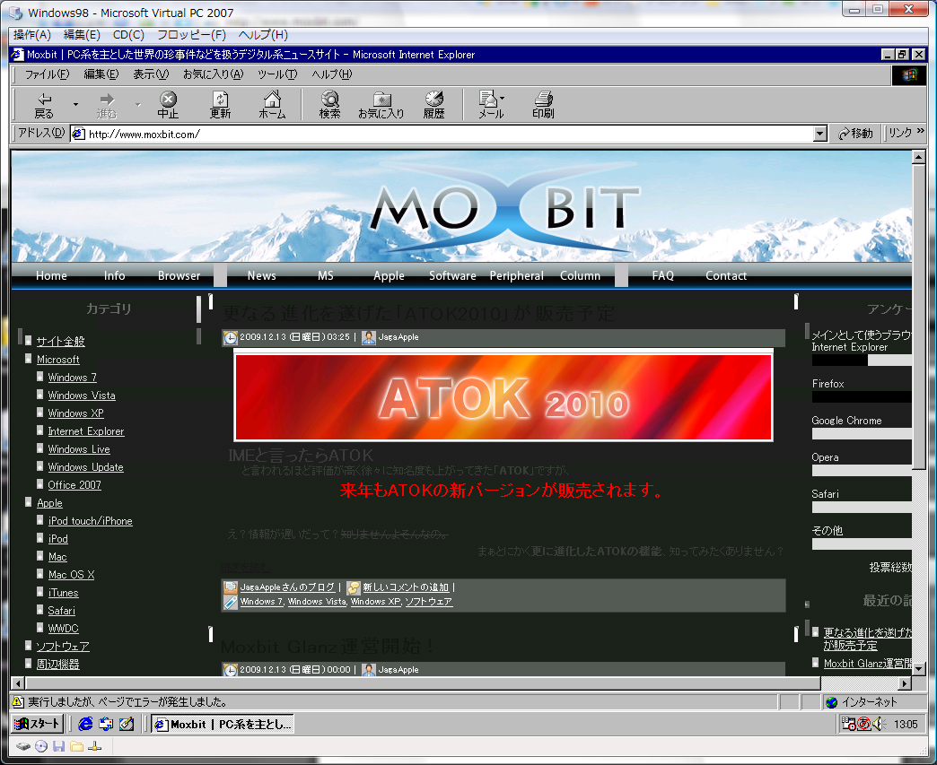
Task: Open the Virtual PC 操作(A) menu
Action: (32, 35)
